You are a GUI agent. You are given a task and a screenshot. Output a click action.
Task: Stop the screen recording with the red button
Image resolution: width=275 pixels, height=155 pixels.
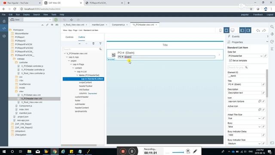[123, 151]
